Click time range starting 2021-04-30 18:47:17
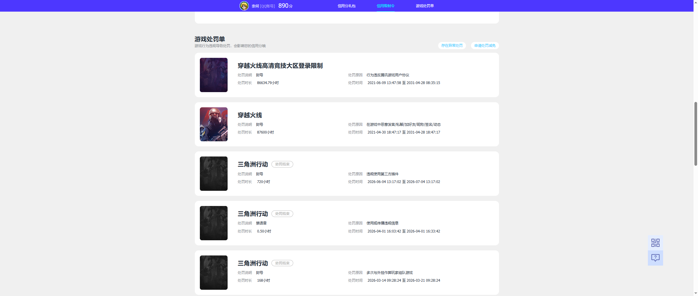This screenshot has height=296, width=698. 404,132
